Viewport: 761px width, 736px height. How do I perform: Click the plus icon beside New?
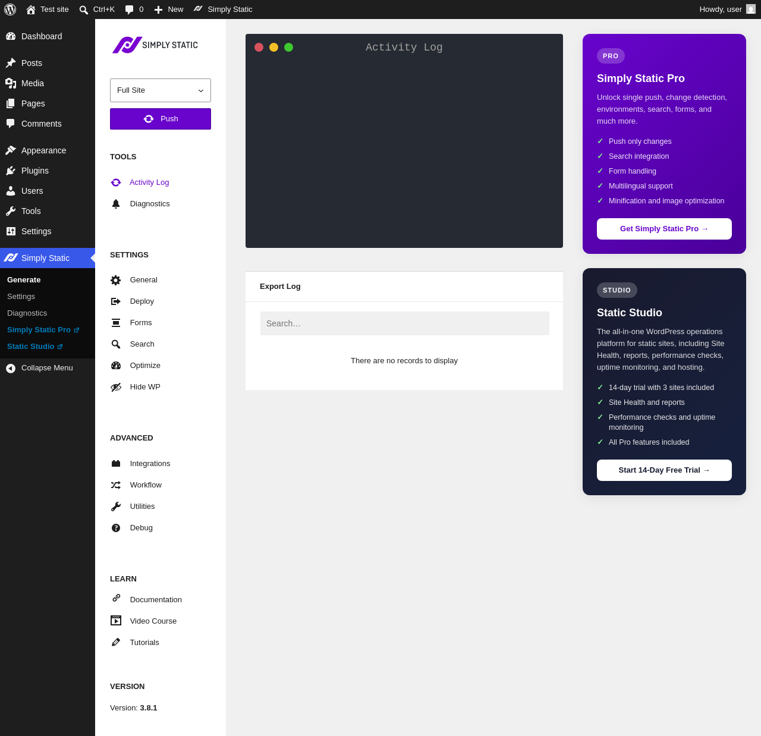click(158, 10)
